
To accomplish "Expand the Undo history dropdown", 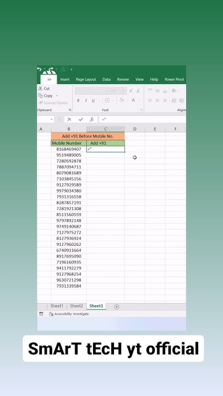I will (x=45, y=69).
